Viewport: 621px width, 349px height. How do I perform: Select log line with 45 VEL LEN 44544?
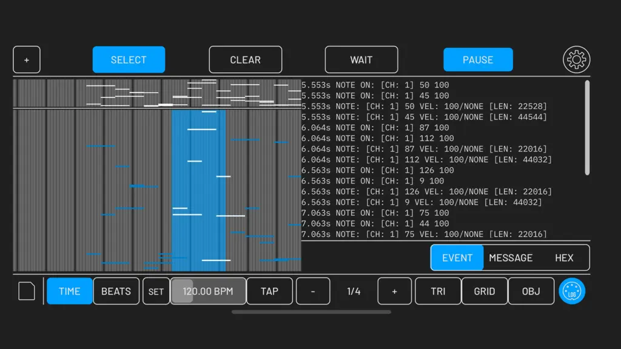[x=424, y=117]
